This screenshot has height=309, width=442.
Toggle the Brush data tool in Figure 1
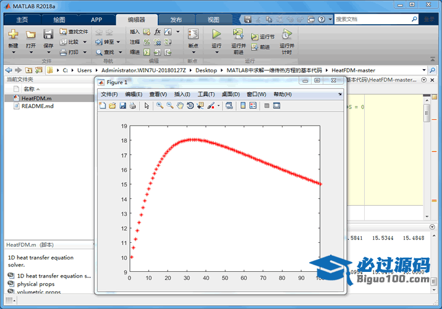pos(211,106)
